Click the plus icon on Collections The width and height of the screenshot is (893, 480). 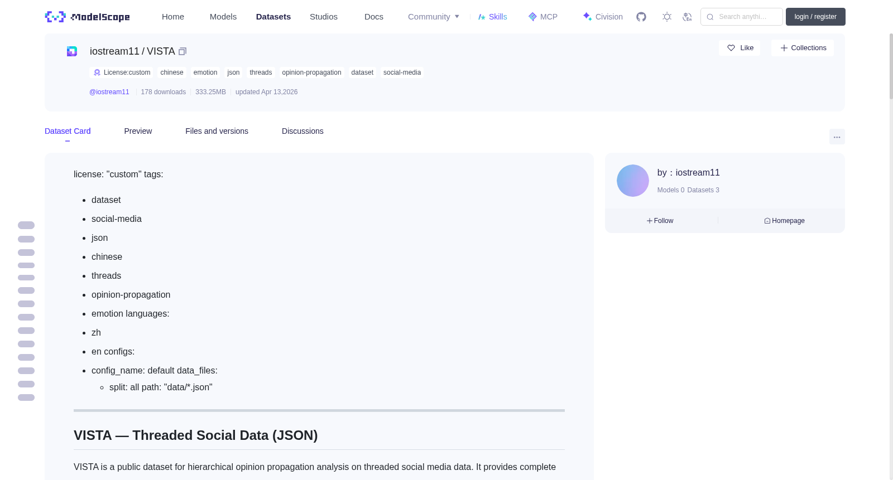point(784,48)
